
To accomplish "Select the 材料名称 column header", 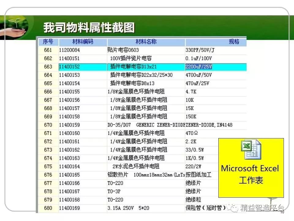I will tap(146, 42).
